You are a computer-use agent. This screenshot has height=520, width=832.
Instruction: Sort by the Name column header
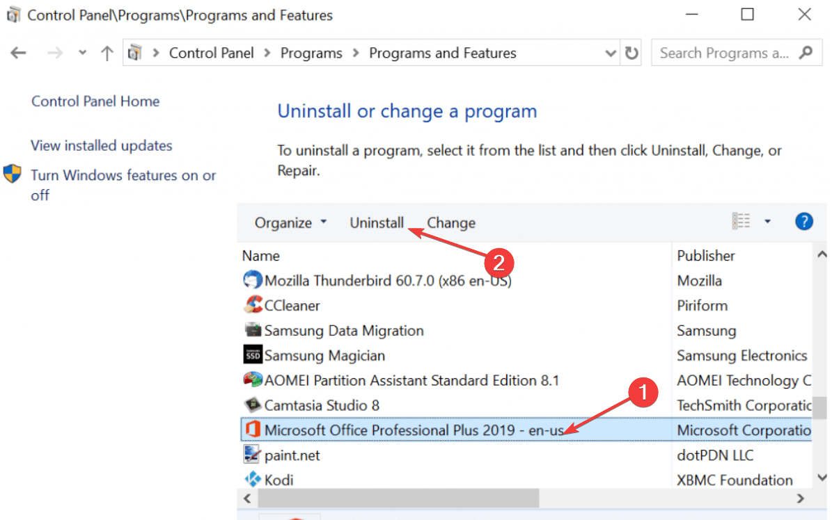click(x=261, y=256)
